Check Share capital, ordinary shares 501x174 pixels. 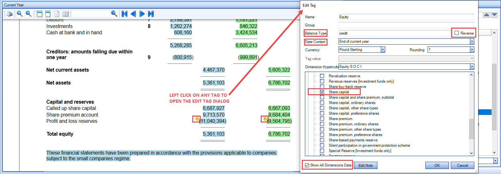point(322,103)
